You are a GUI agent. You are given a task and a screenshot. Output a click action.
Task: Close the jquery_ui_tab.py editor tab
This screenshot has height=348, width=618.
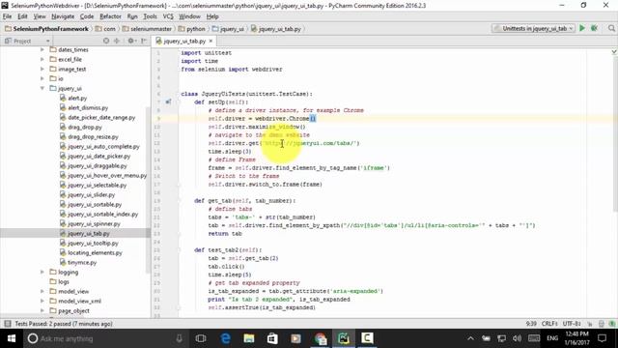(x=211, y=41)
